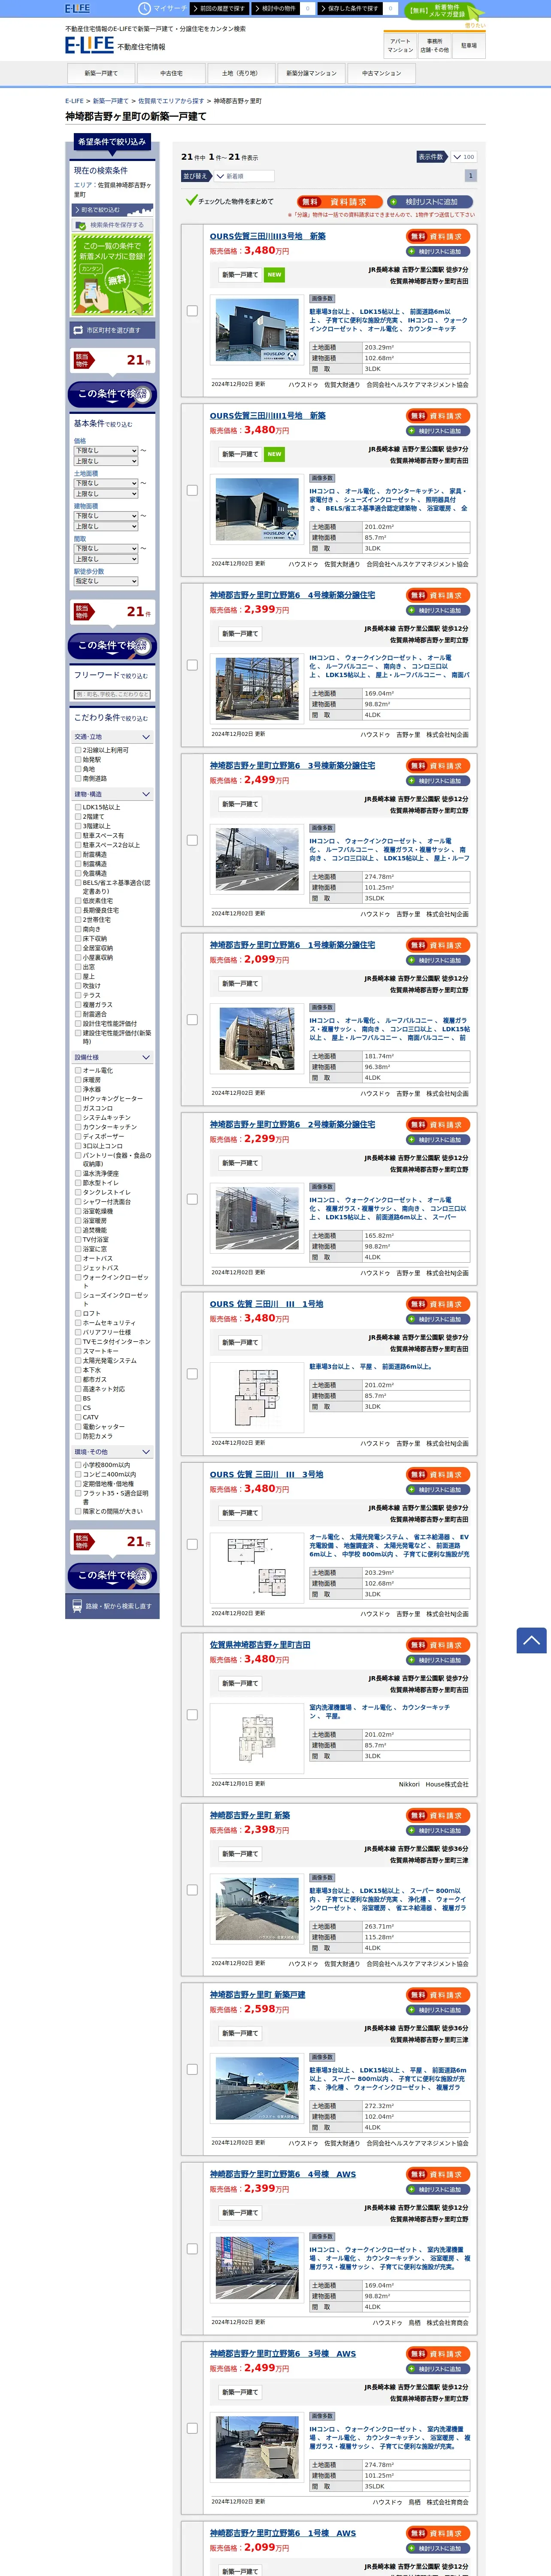
Task: Tick the 小学校800m以内 checkbox
Action: click(x=78, y=1465)
